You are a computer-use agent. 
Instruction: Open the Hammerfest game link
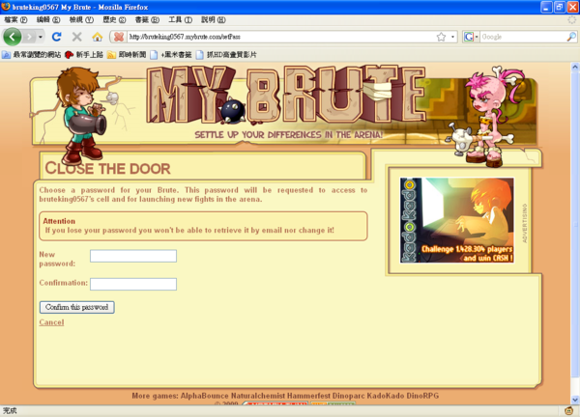click(309, 396)
